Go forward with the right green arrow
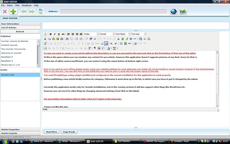Viewport: 230px width, 144px height. pyautogui.click(x=32, y=11)
